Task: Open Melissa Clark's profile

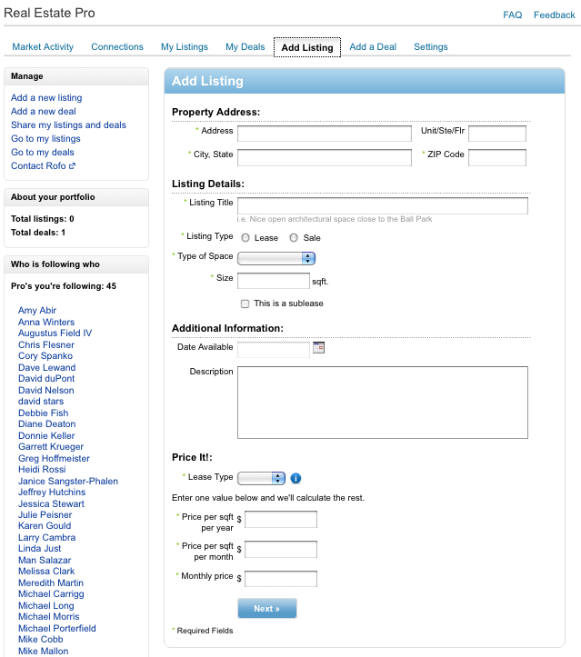Action: tap(46, 571)
